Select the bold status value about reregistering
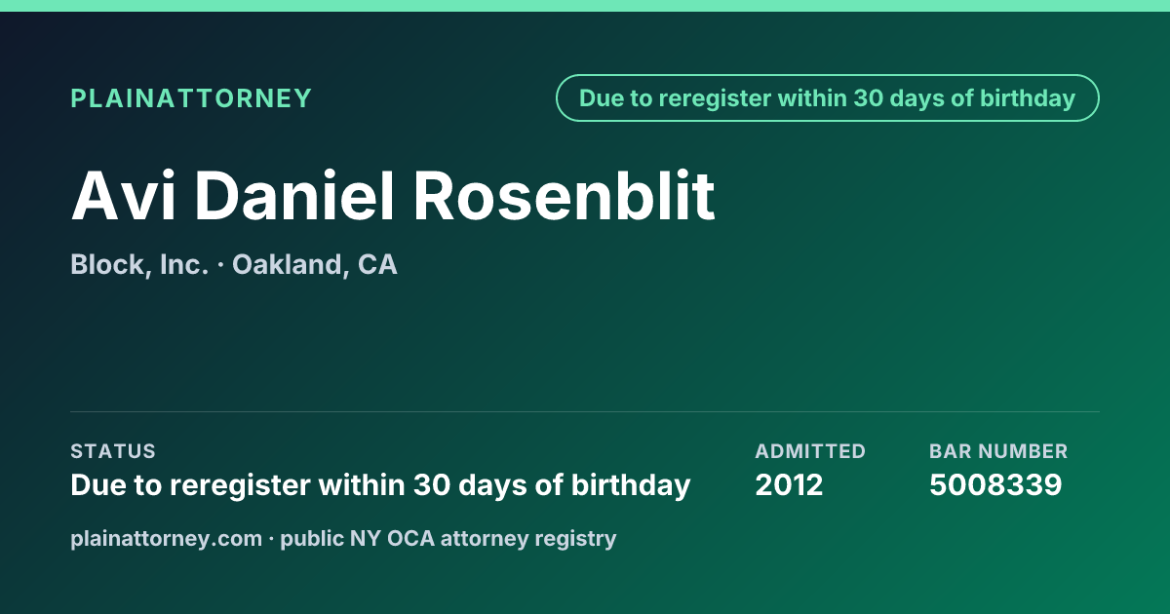Screen dimensions: 1170x614 coord(380,485)
